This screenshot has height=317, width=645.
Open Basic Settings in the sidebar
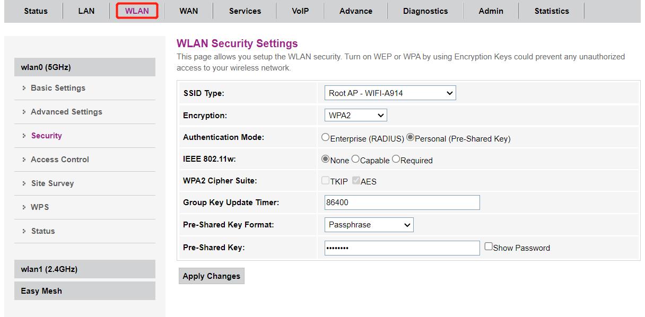click(58, 88)
